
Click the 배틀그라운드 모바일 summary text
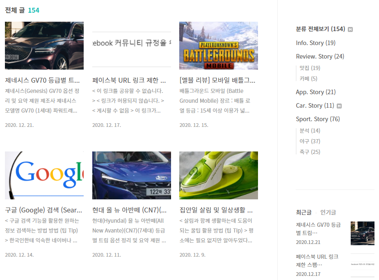click(x=216, y=101)
